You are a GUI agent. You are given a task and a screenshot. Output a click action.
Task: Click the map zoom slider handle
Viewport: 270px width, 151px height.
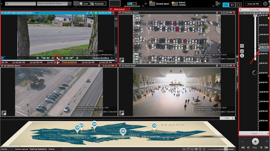point(225,149)
